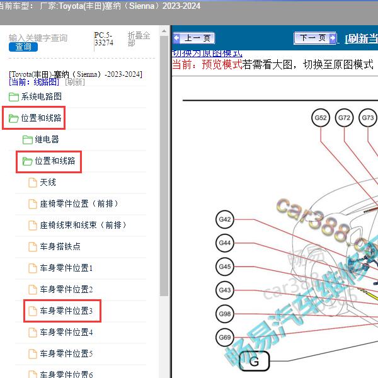The height and width of the screenshot is (378, 378).
Task: Click the G44 connector marker
Action: [x=225, y=243]
